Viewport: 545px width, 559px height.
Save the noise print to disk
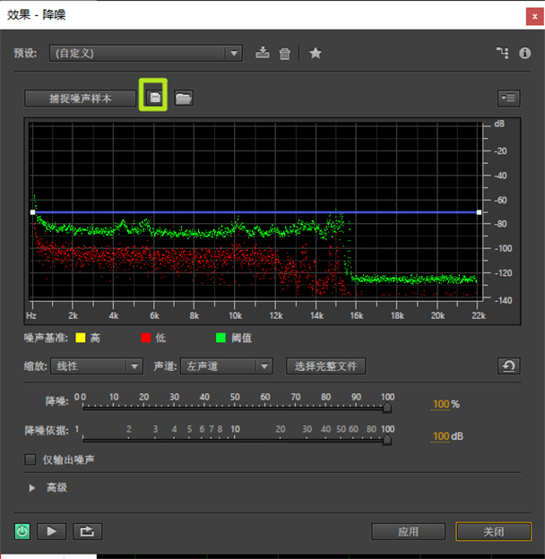tap(155, 98)
